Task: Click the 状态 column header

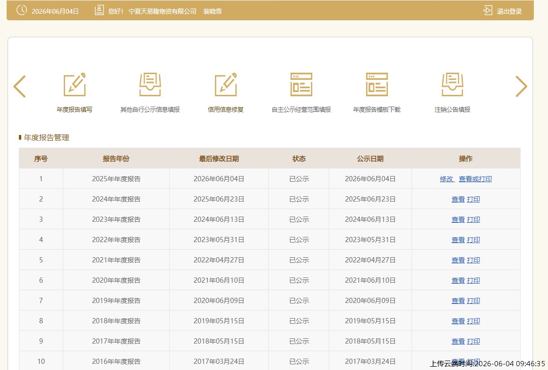Action: (299, 159)
